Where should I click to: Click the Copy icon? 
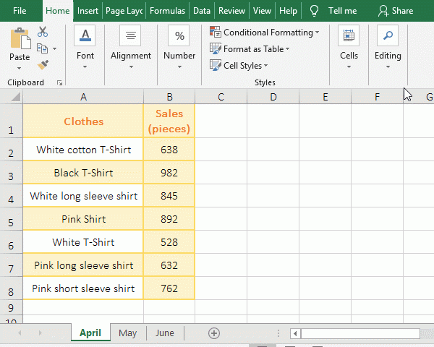click(x=42, y=48)
